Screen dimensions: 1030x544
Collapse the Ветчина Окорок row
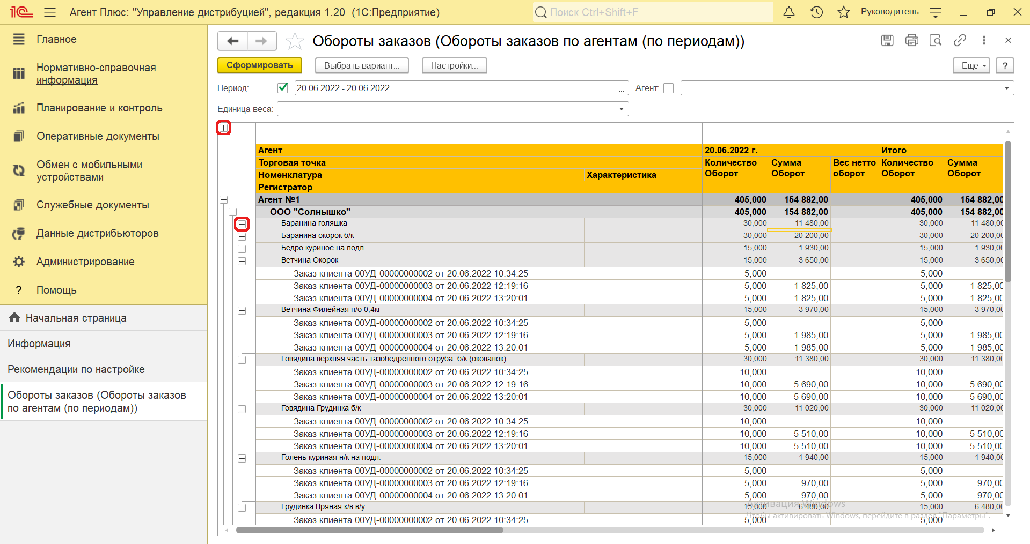click(242, 261)
